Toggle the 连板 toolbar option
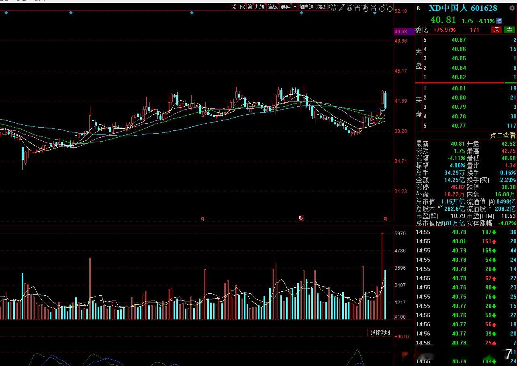Screen dimensions: 517x366 tap(273, 7)
